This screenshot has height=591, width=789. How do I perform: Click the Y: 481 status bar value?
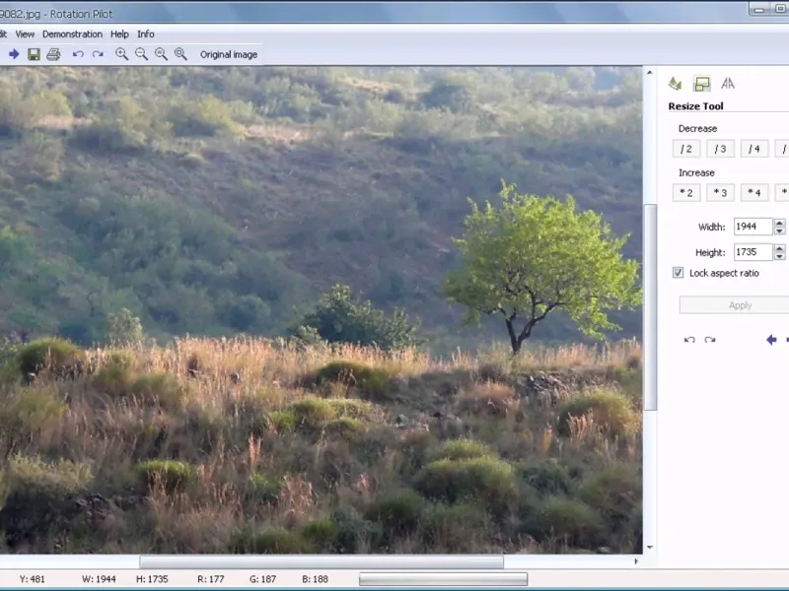click(x=32, y=579)
